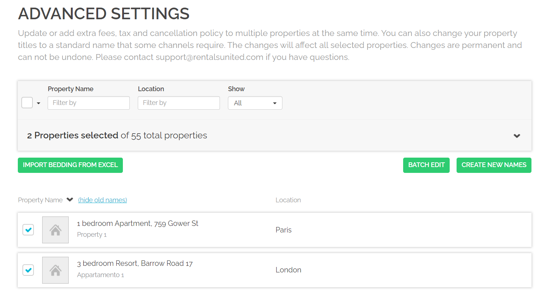Toggle the select-all checkbox in filter bar

pyautogui.click(x=27, y=103)
